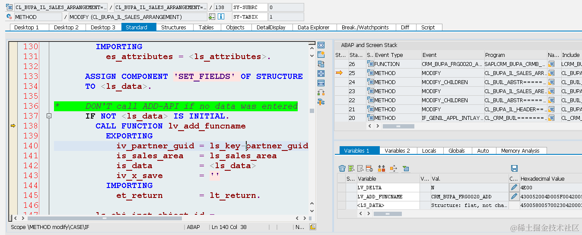
Task: Click the orange sort-arrows icon in the Variables toolbar
Action: (382, 168)
